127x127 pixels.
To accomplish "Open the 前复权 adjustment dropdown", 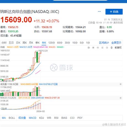I will [118, 47].
